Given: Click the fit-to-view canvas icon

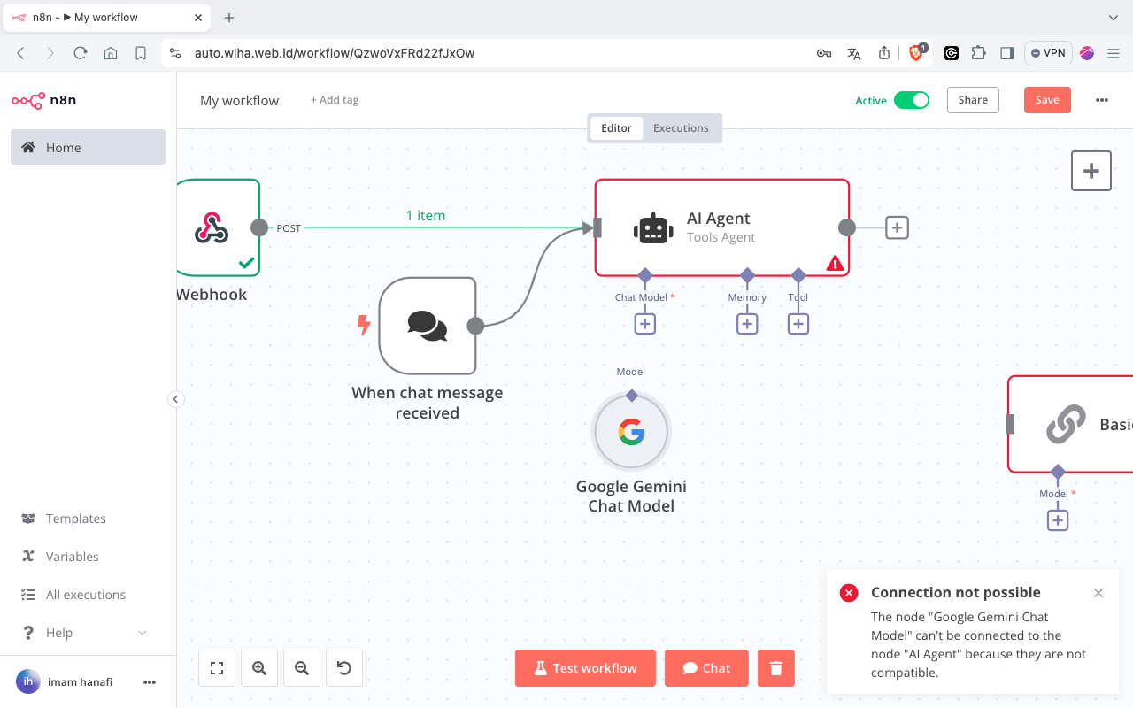Looking at the screenshot, I should point(217,668).
